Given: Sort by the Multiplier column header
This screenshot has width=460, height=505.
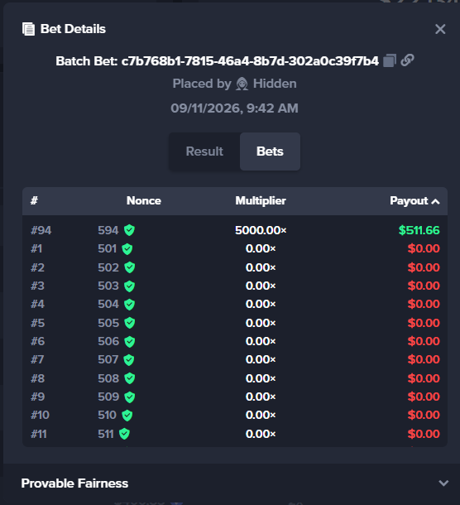Looking at the screenshot, I should 261,200.
